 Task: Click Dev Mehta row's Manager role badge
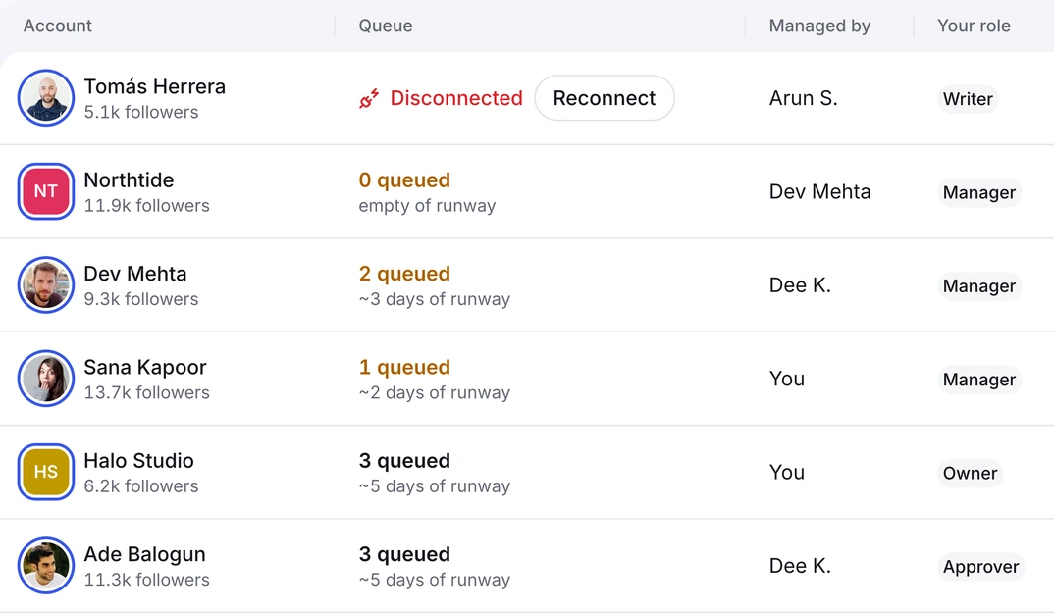[978, 285]
